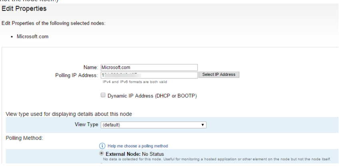Viewport: 343px width, 167px height.
Task: Focus the Name field containing Microsoft.com
Action: 149,68
